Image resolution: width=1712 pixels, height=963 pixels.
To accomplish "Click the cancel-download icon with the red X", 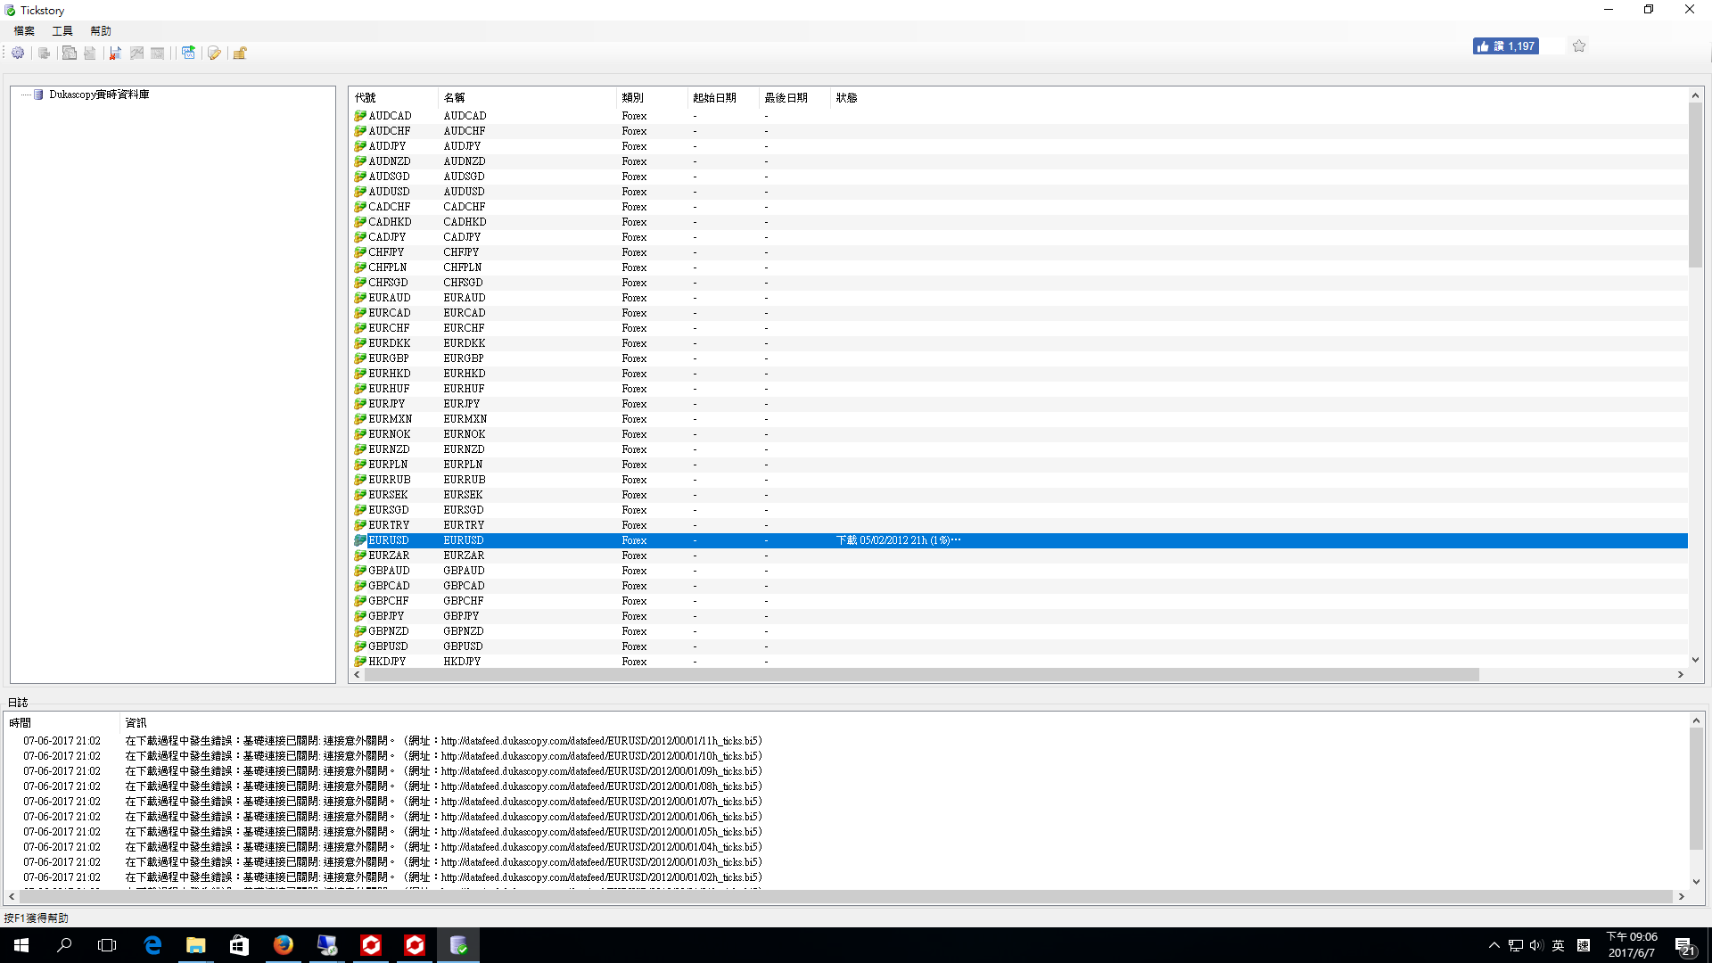I will [115, 53].
